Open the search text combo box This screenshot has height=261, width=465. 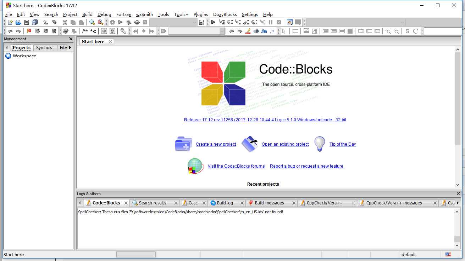[196, 31]
